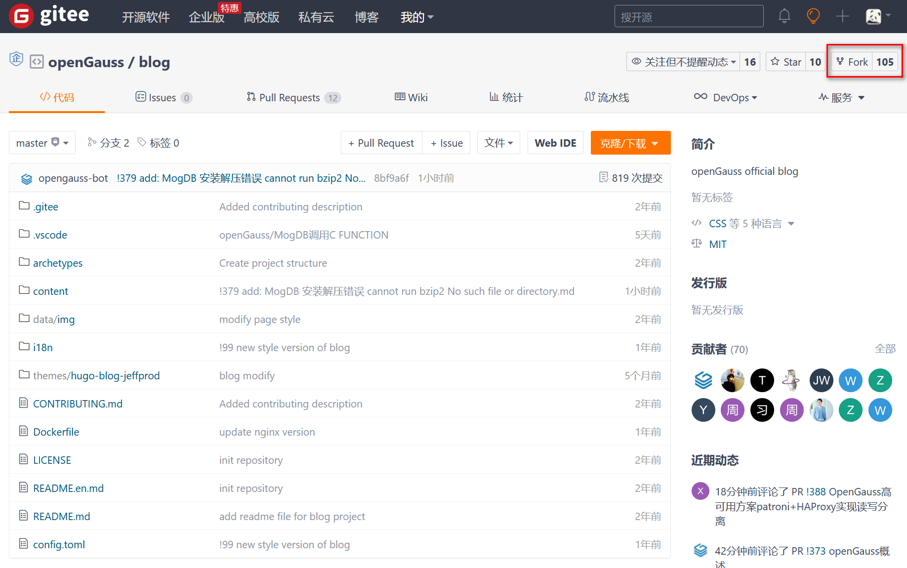This screenshot has width=907, height=568.
Task: Open the 文件 dropdown
Action: [x=498, y=143]
